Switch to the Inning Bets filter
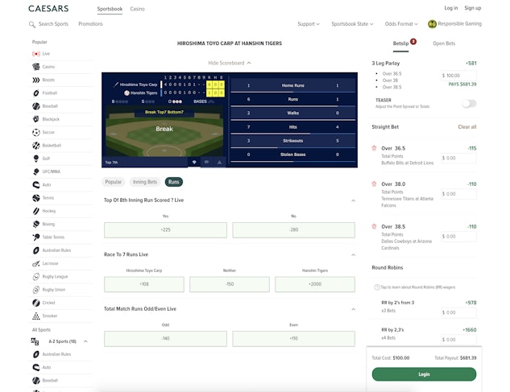The height and width of the screenshot is (392, 510). click(x=145, y=182)
